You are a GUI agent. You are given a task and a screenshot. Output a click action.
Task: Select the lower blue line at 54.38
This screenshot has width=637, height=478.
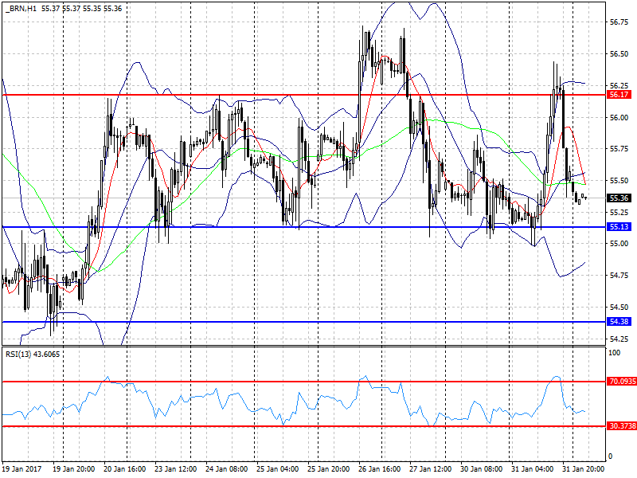(304, 322)
